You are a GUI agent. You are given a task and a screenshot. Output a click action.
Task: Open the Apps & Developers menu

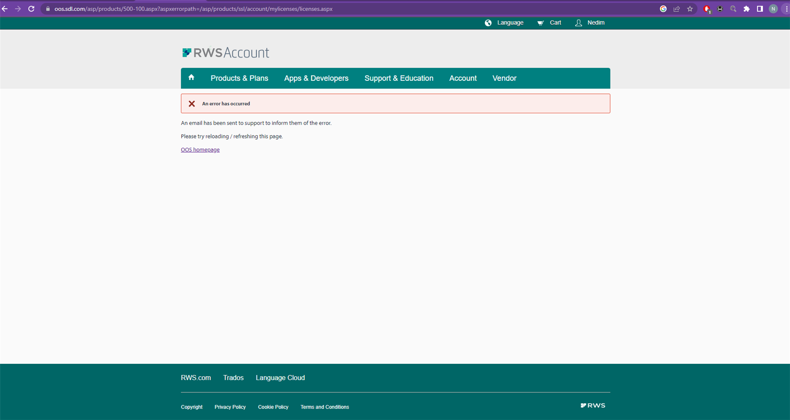point(316,78)
